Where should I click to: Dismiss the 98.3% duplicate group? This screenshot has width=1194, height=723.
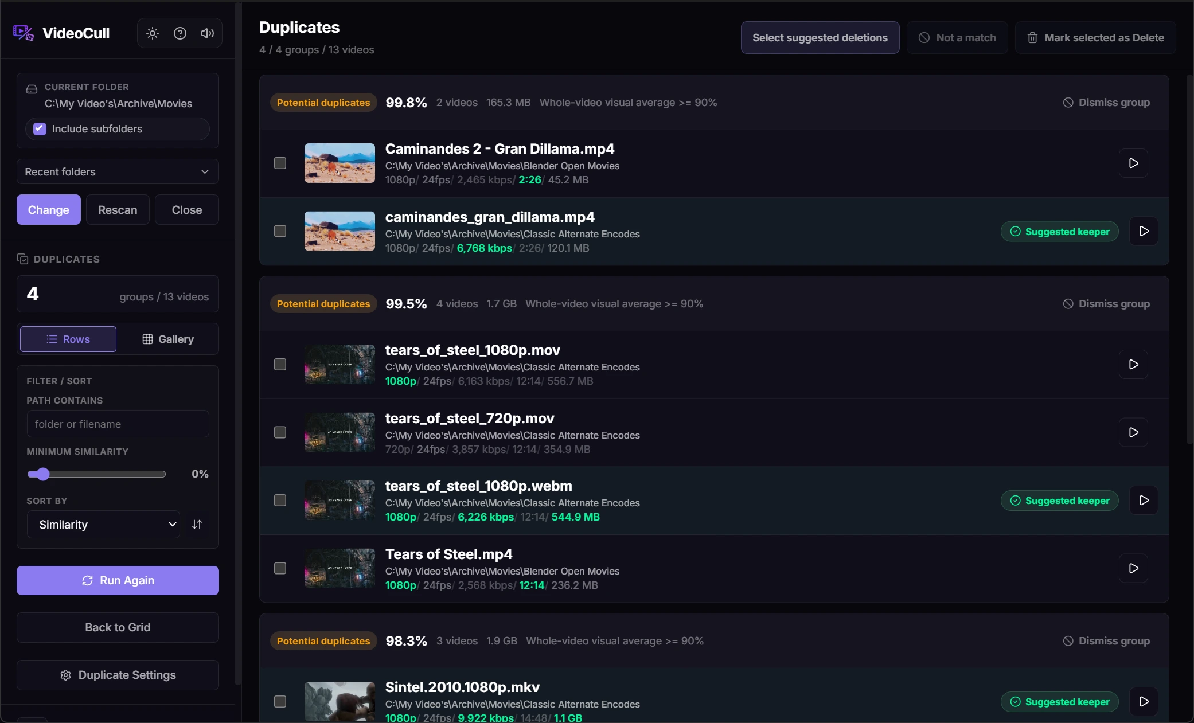point(1106,641)
